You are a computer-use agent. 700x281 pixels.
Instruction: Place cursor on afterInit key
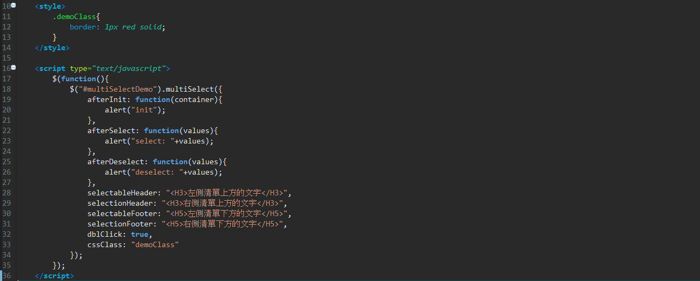coord(107,99)
